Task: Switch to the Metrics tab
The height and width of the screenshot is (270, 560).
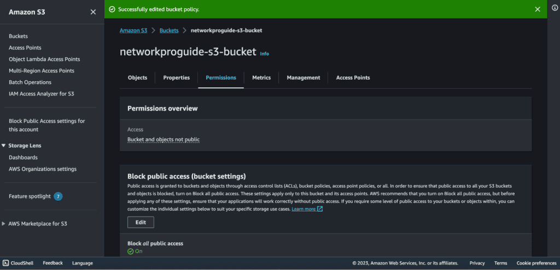Action: (261, 77)
